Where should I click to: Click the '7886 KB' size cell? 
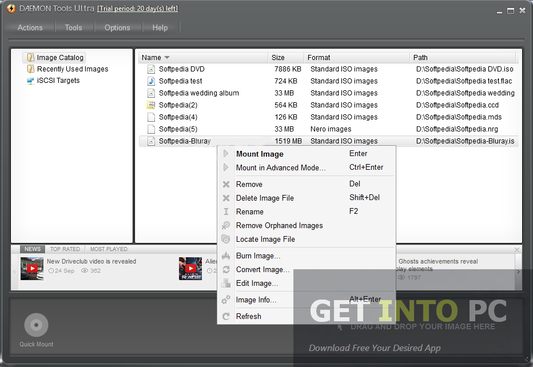[288, 69]
